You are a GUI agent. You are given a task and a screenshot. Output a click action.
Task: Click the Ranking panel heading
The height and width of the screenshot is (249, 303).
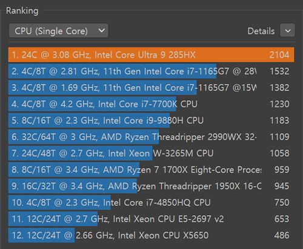pyautogui.click(x=22, y=11)
